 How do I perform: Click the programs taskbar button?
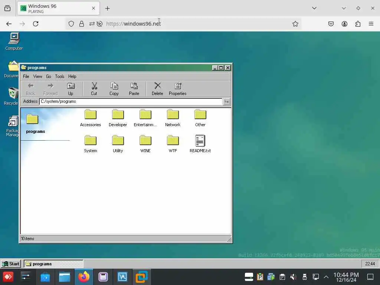pos(53,264)
